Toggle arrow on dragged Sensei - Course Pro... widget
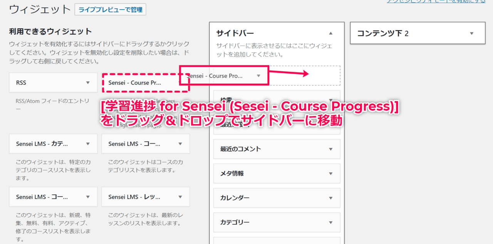 point(259,76)
